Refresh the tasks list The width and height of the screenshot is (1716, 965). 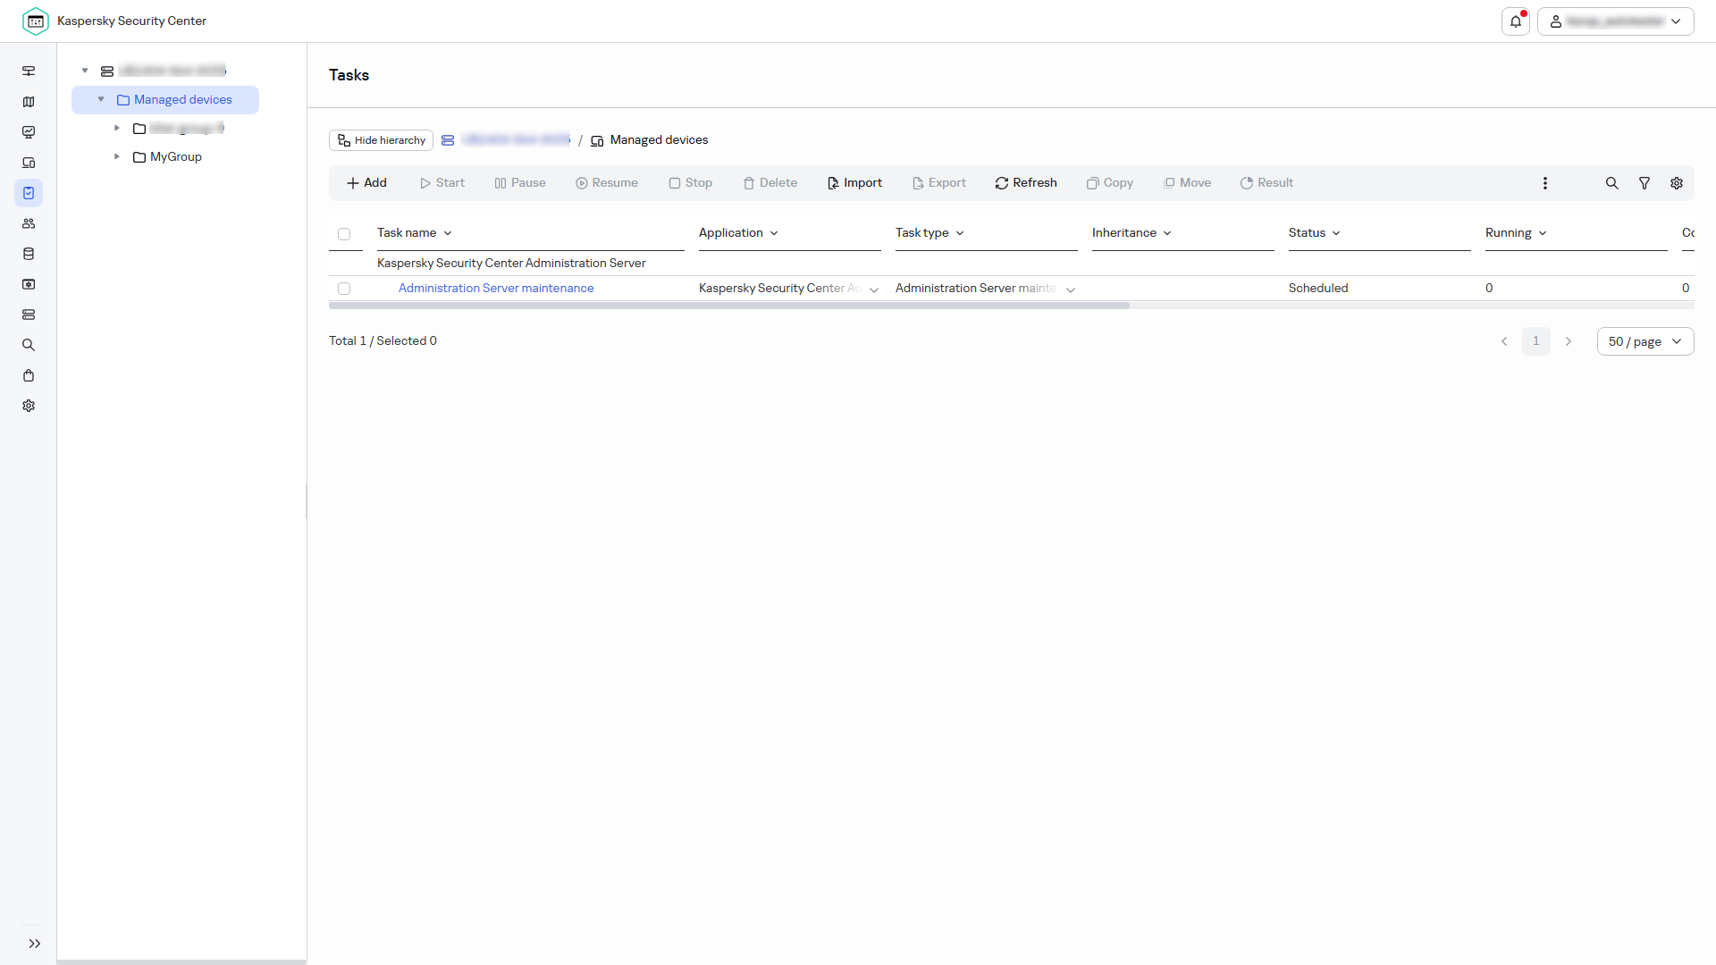pos(1025,183)
